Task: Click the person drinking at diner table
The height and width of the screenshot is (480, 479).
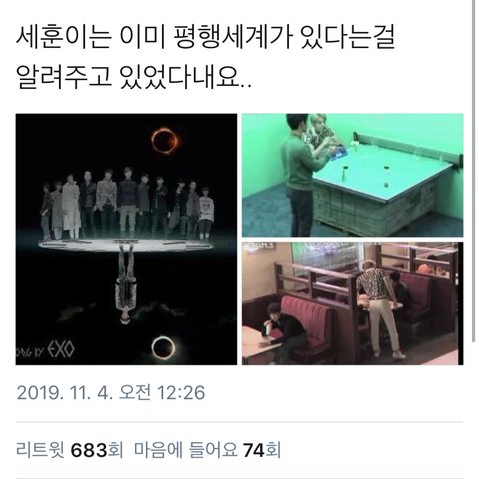Action: [282, 332]
